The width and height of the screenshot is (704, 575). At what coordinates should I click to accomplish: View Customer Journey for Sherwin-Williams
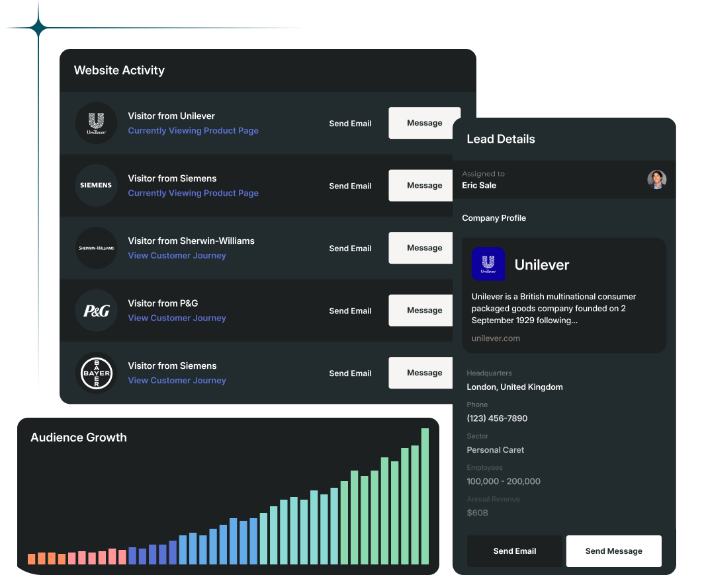177,255
